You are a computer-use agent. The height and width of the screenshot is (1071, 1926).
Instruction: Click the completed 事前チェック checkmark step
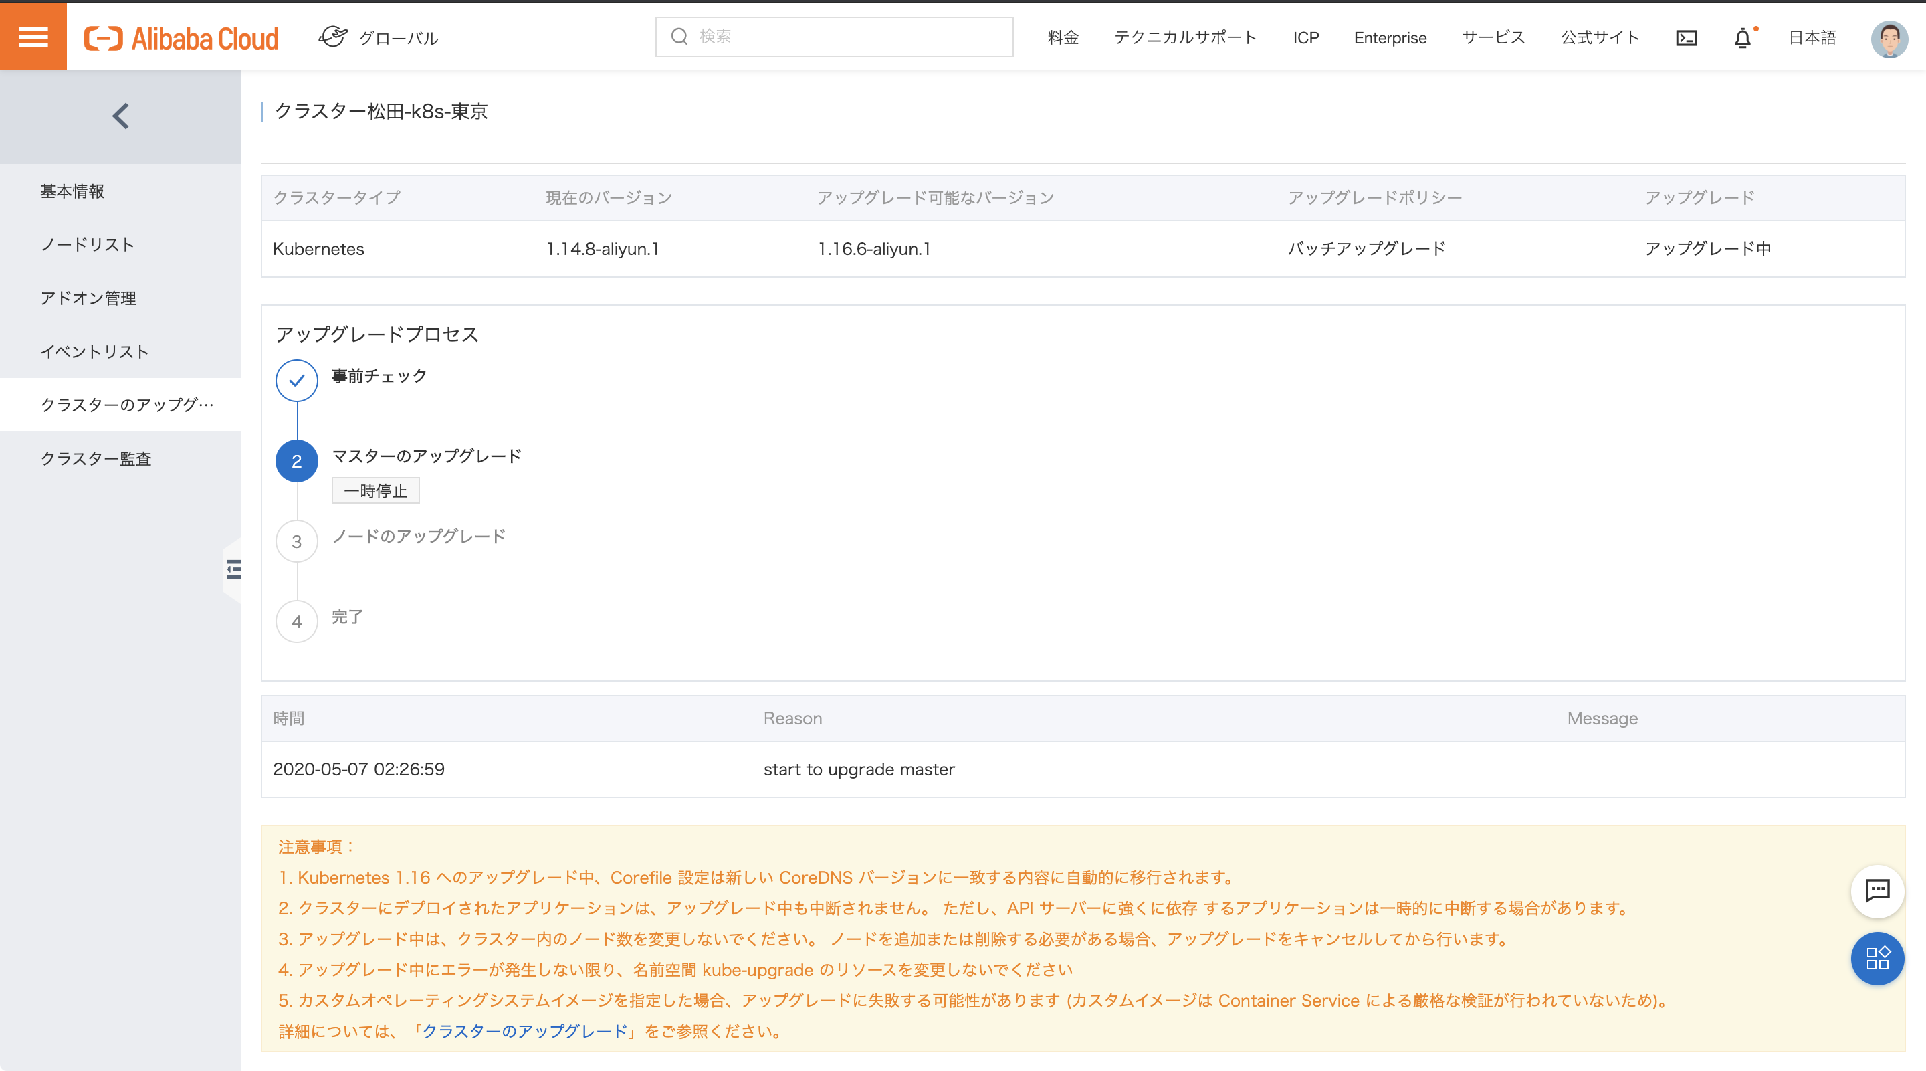tap(297, 380)
